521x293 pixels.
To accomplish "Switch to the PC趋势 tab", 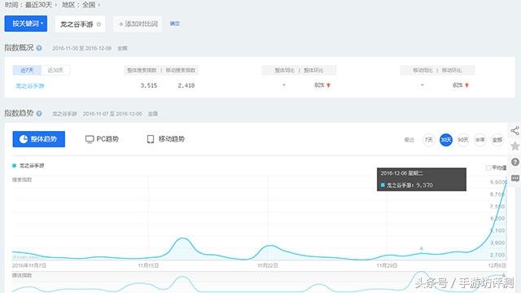I will tap(102, 139).
